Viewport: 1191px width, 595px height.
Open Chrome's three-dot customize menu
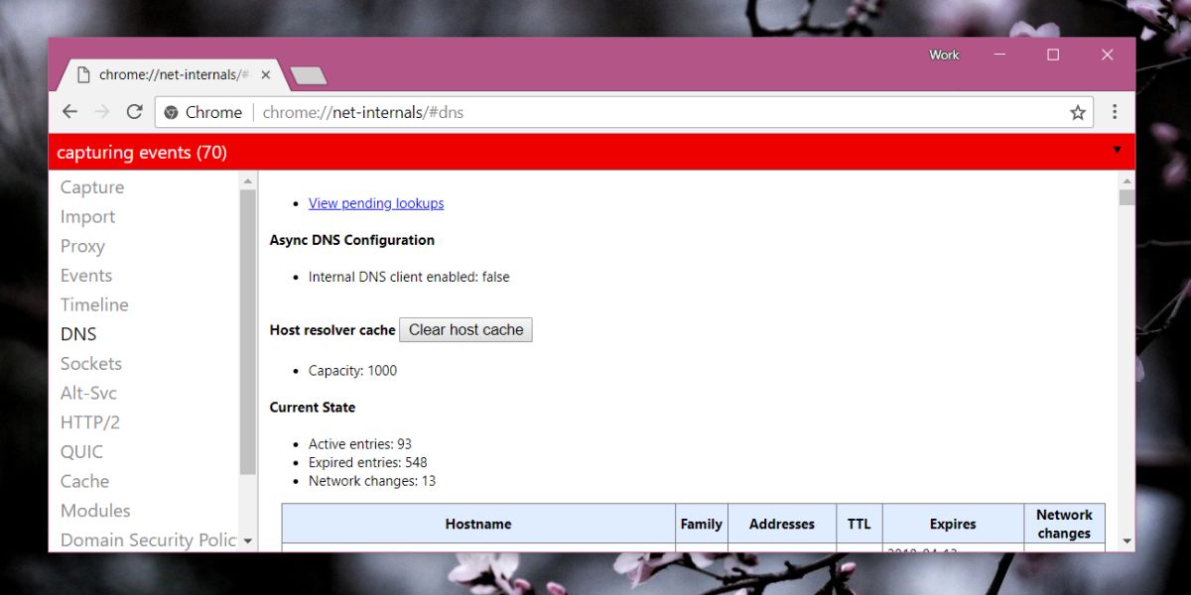coord(1114,112)
